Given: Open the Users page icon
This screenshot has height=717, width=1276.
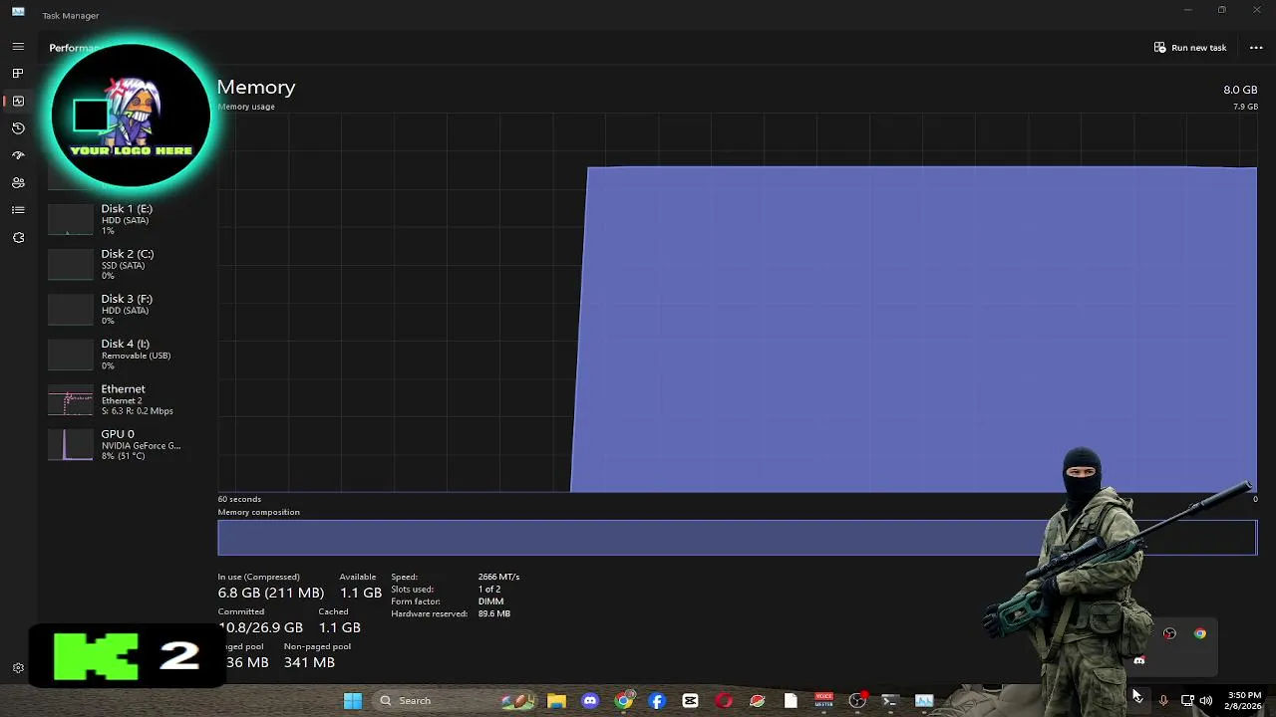Looking at the screenshot, I should [18, 183].
